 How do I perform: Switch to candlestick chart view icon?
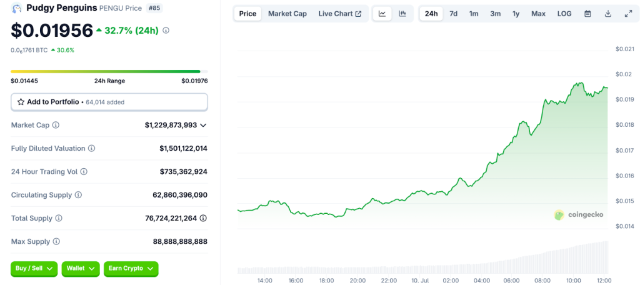402,14
